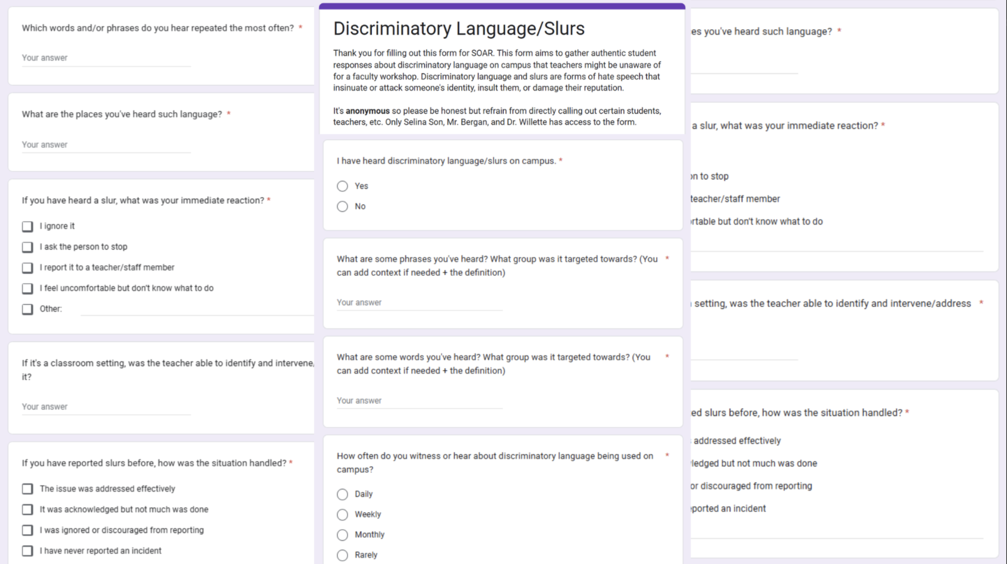Image resolution: width=1007 pixels, height=564 pixels.
Task: Check 'It was acknowledged but not much was done'
Action: (28, 509)
